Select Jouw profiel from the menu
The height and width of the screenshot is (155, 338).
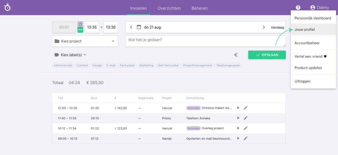[305, 29]
